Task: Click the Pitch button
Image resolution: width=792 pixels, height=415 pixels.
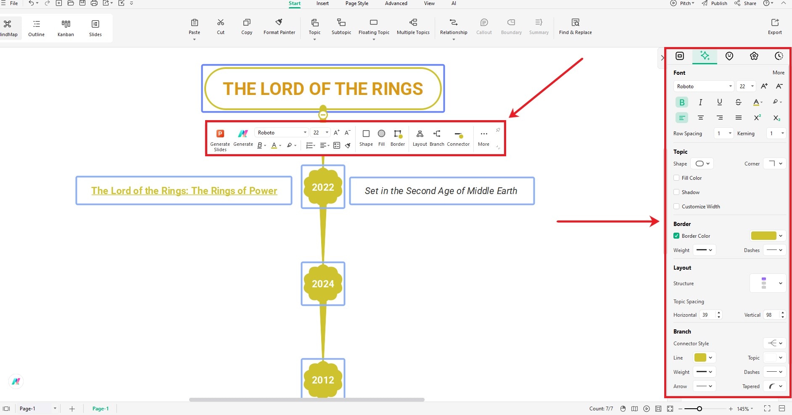Action: [x=682, y=3]
